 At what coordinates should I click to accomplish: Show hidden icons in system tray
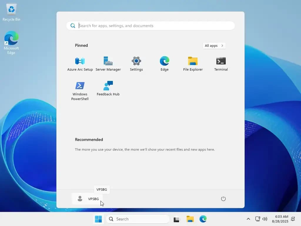pyautogui.click(x=248, y=219)
